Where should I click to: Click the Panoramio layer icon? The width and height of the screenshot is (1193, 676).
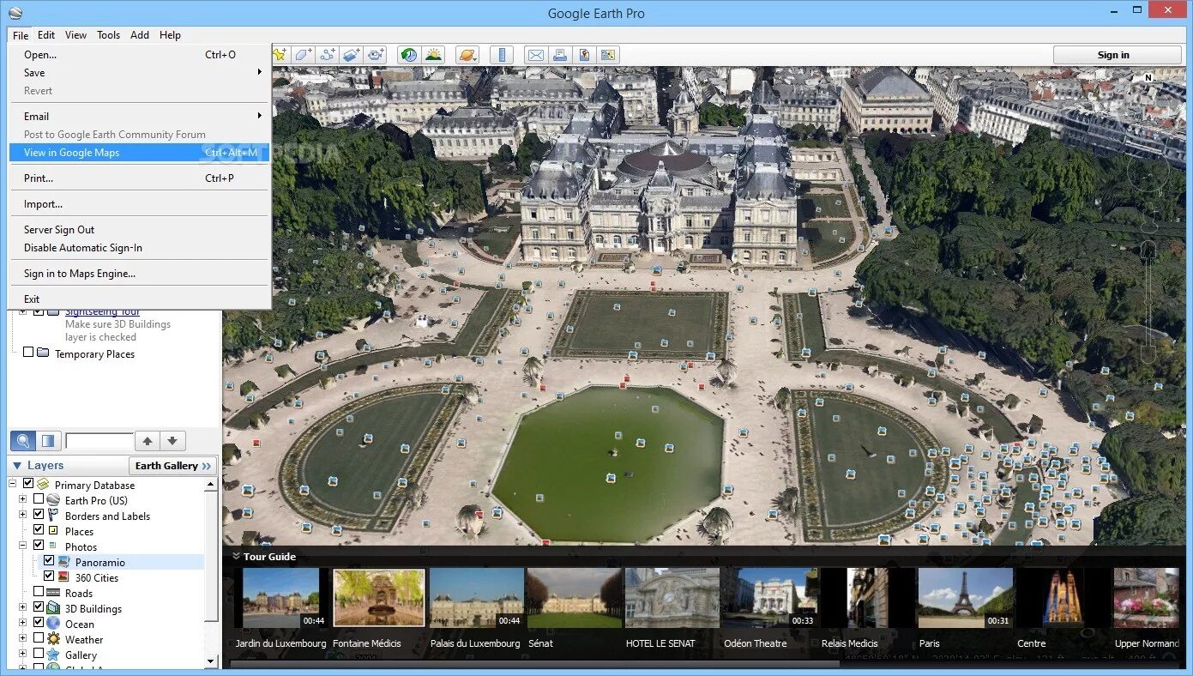[64, 562]
